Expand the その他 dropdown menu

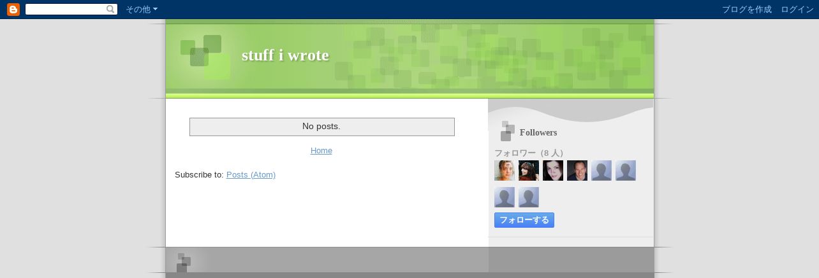(x=142, y=10)
